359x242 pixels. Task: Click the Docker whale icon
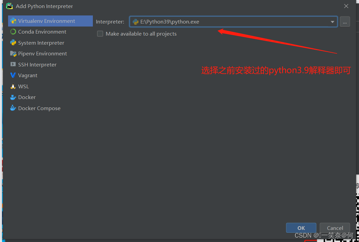coord(13,97)
